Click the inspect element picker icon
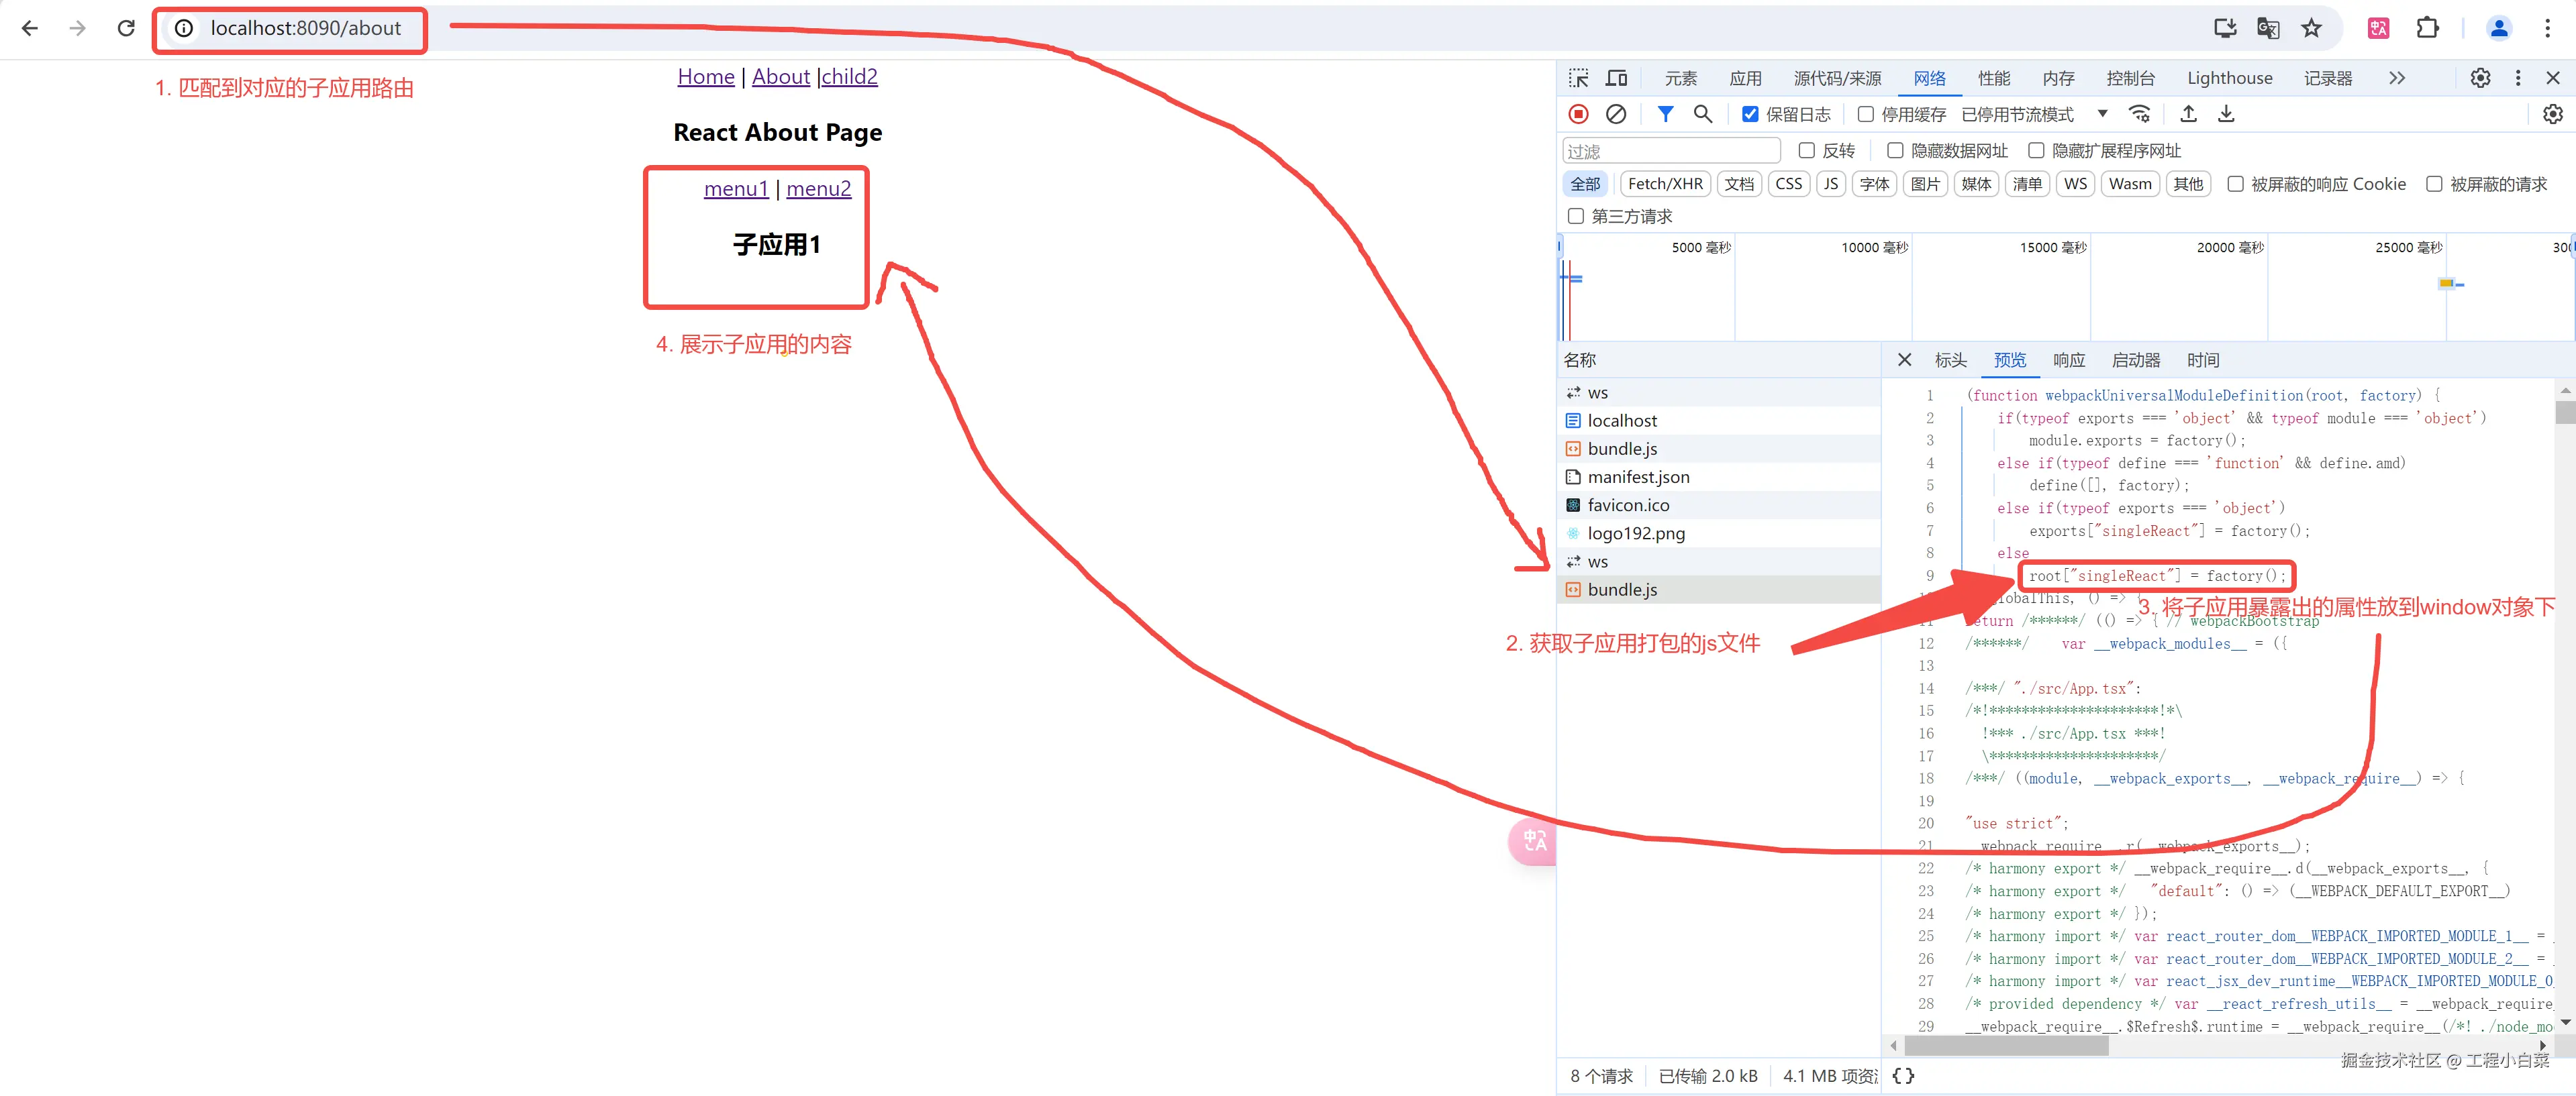The height and width of the screenshot is (1096, 2576). coord(1578,78)
